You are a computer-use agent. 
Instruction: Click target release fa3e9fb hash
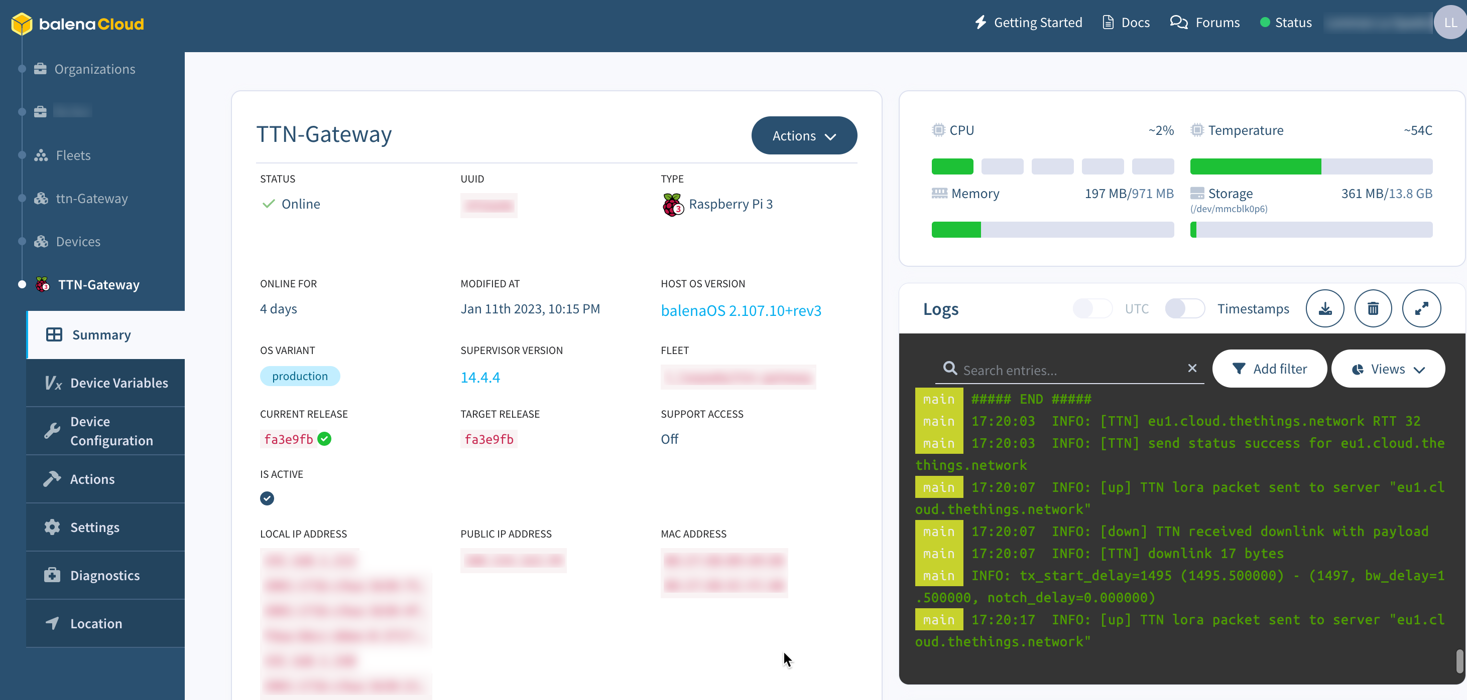[488, 439]
